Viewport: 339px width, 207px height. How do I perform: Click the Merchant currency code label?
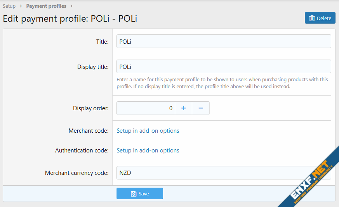click(x=77, y=173)
